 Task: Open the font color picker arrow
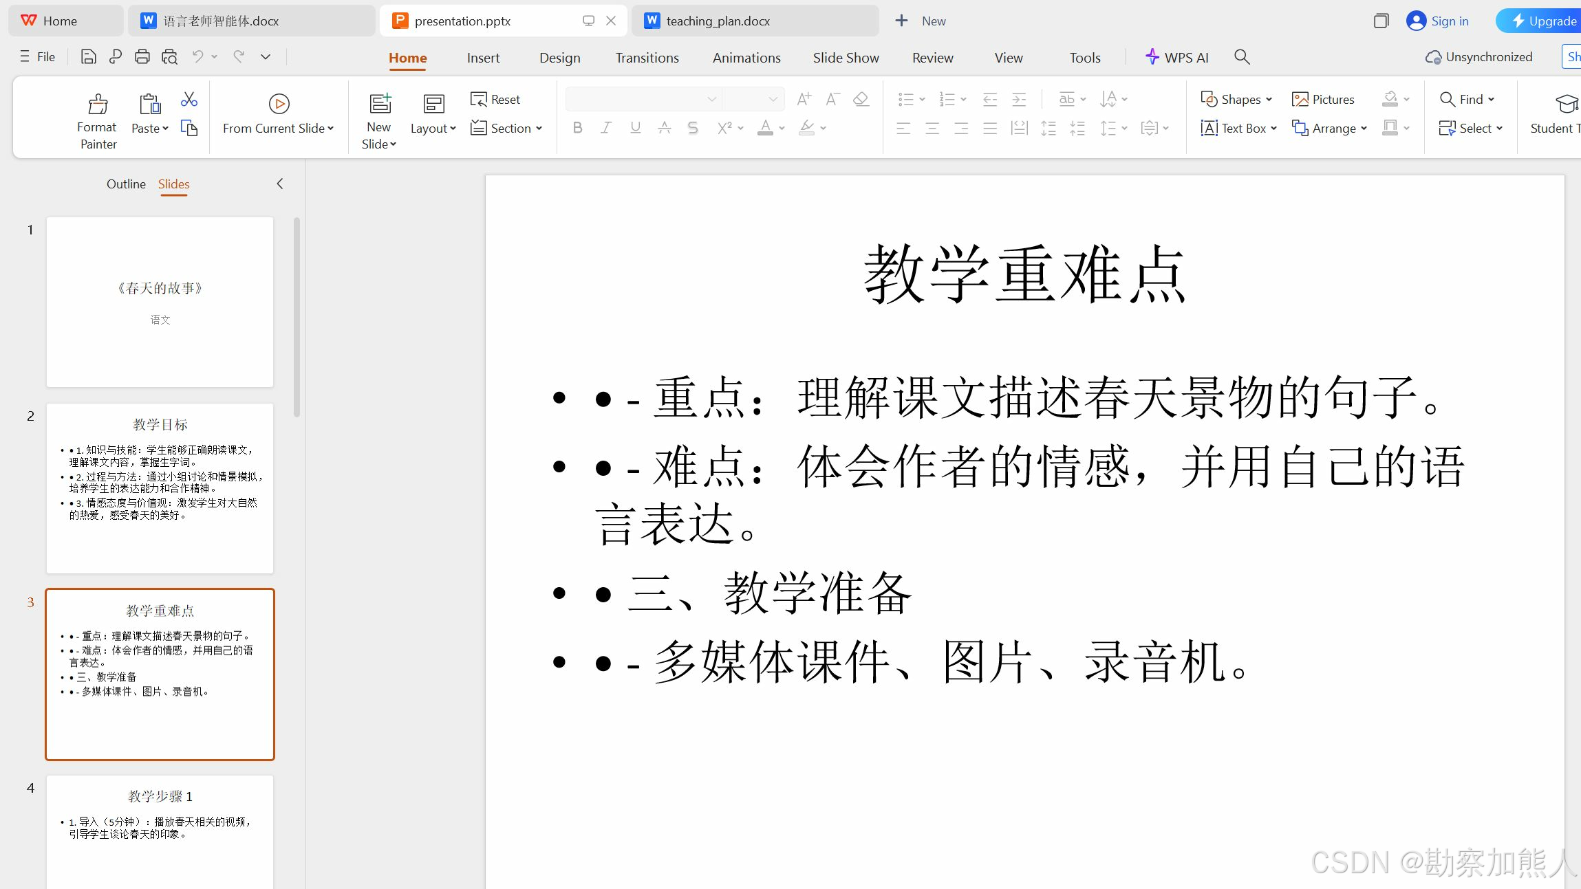(782, 129)
